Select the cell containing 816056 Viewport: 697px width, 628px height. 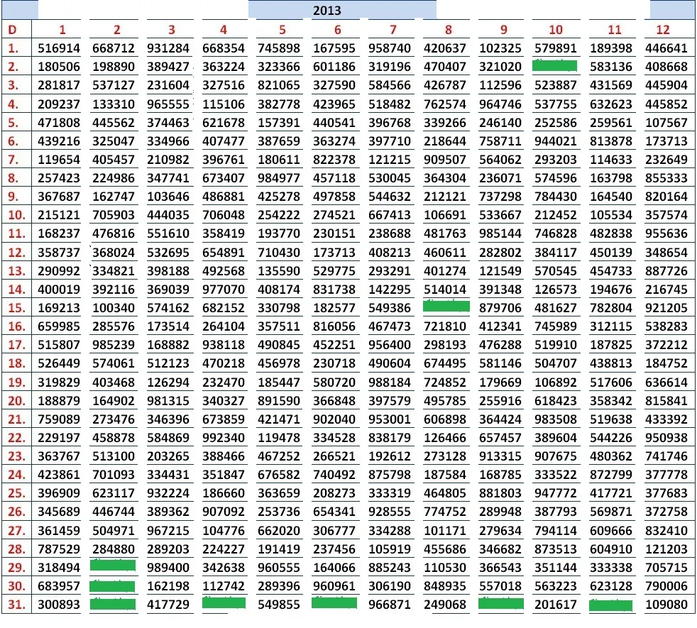[334, 326]
